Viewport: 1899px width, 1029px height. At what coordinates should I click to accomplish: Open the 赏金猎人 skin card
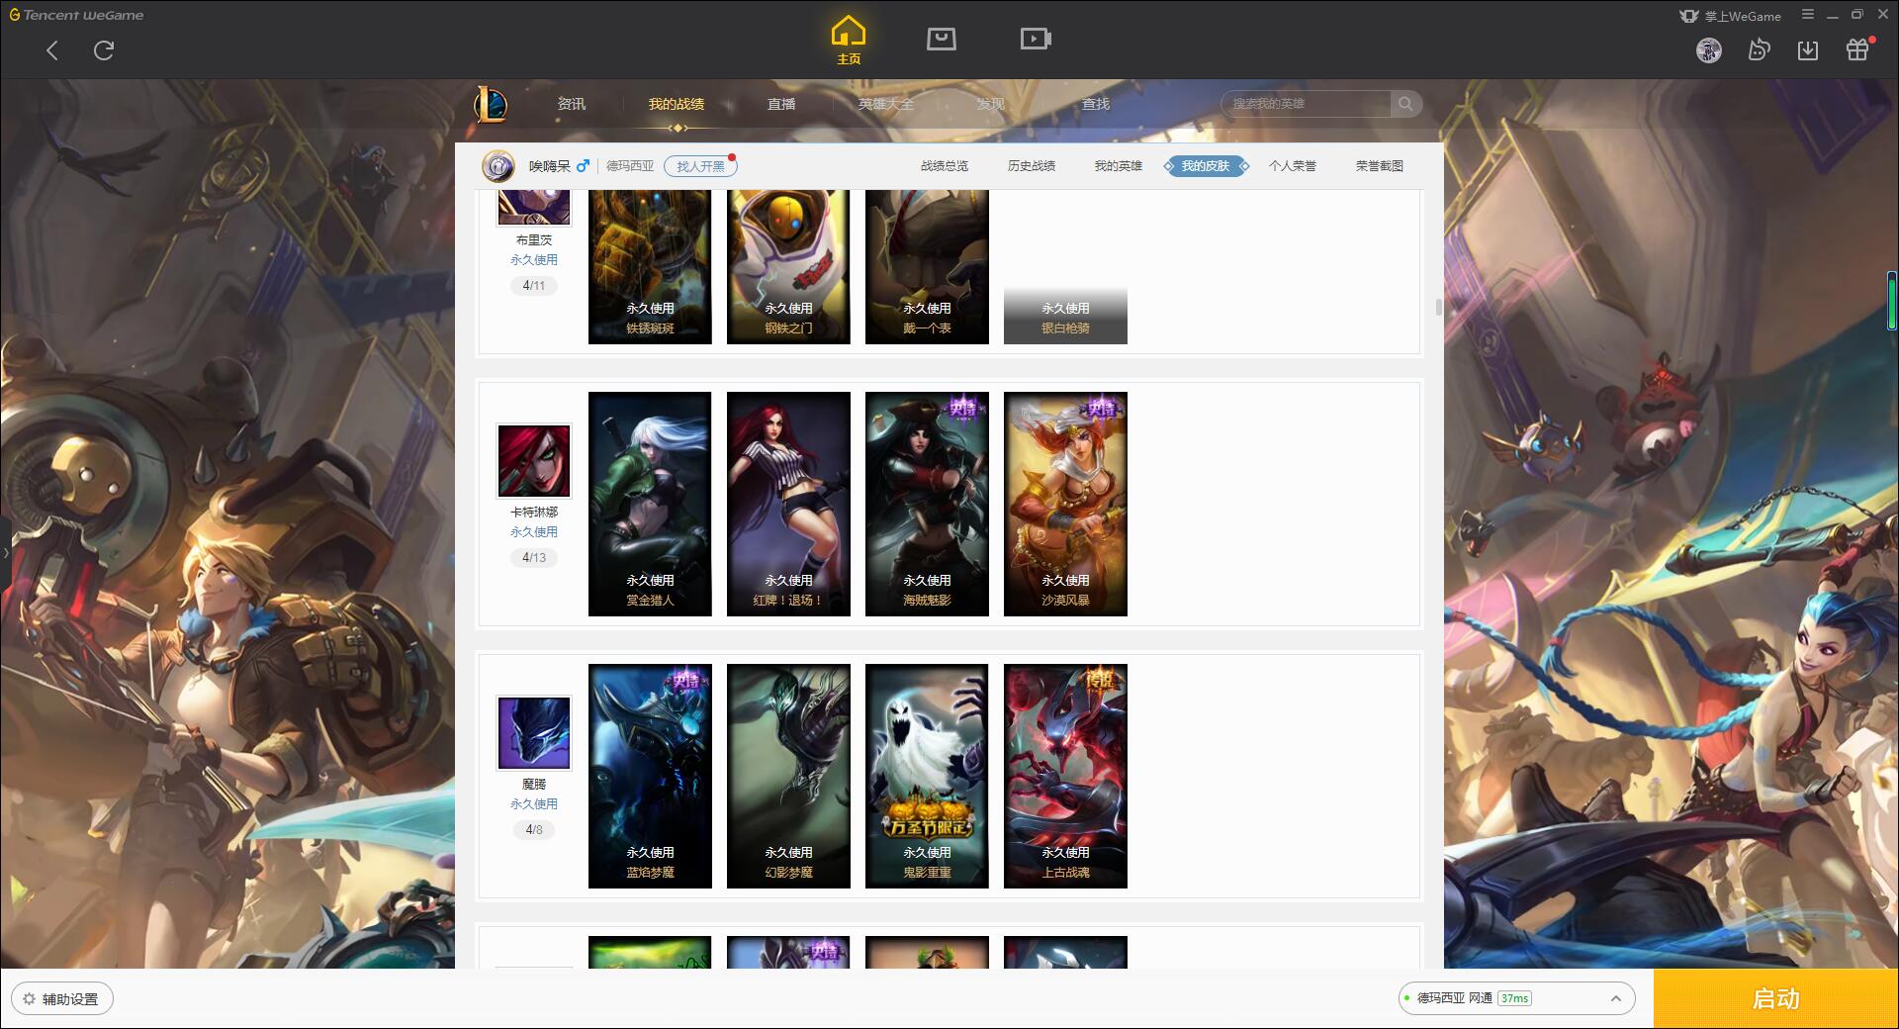pyautogui.click(x=650, y=504)
